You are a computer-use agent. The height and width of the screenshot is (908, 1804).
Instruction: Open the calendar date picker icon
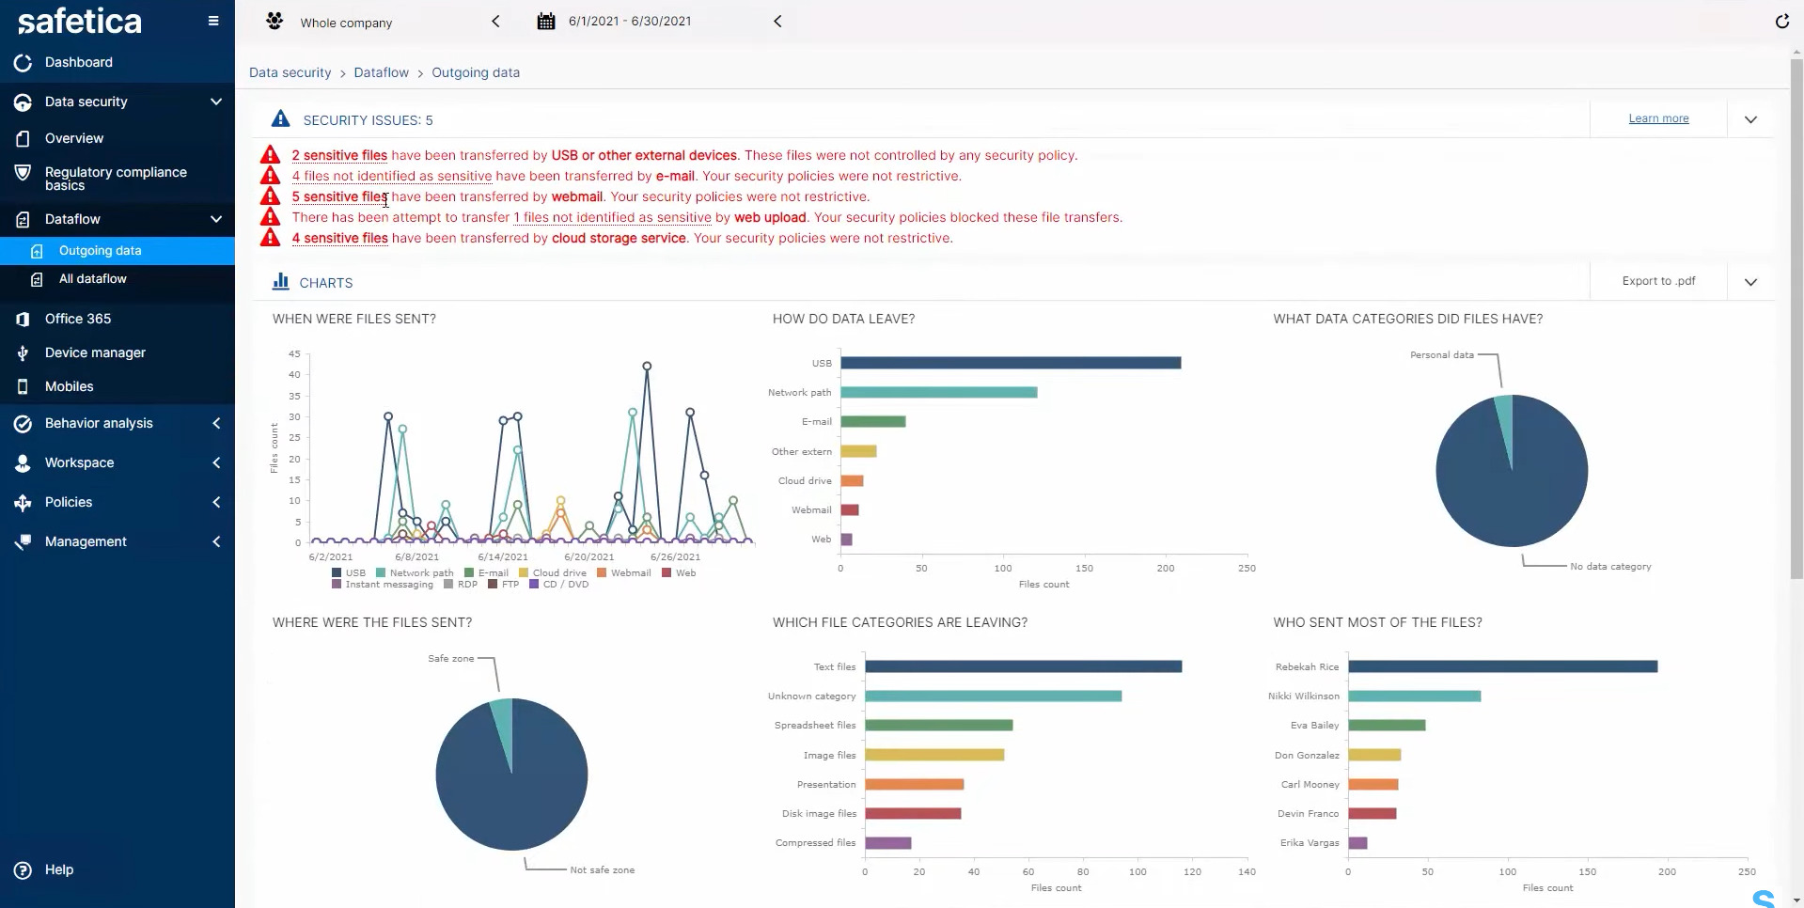tap(545, 21)
